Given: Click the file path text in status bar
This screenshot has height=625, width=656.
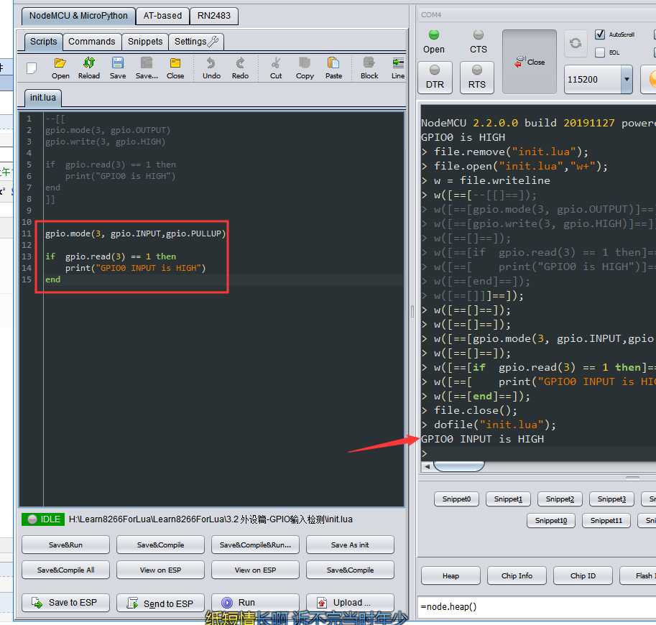Looking at the screenshot, I should point(211,519).
